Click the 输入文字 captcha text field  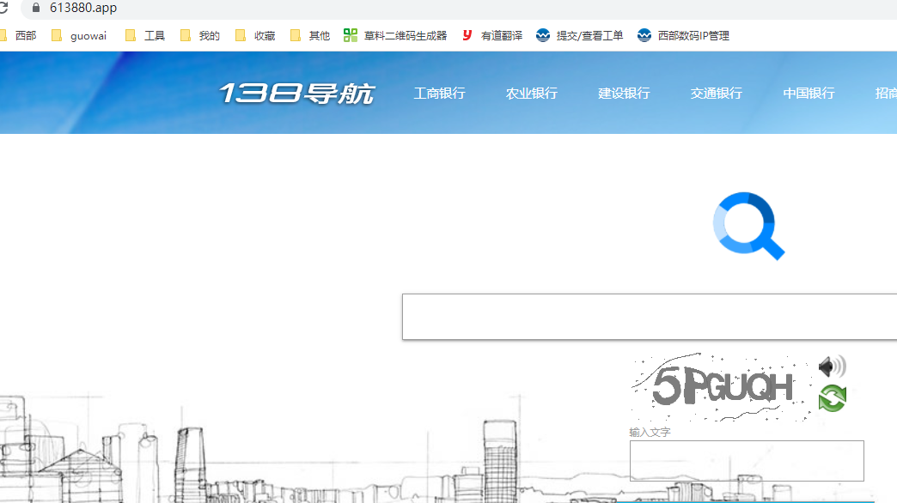point(746,461)
